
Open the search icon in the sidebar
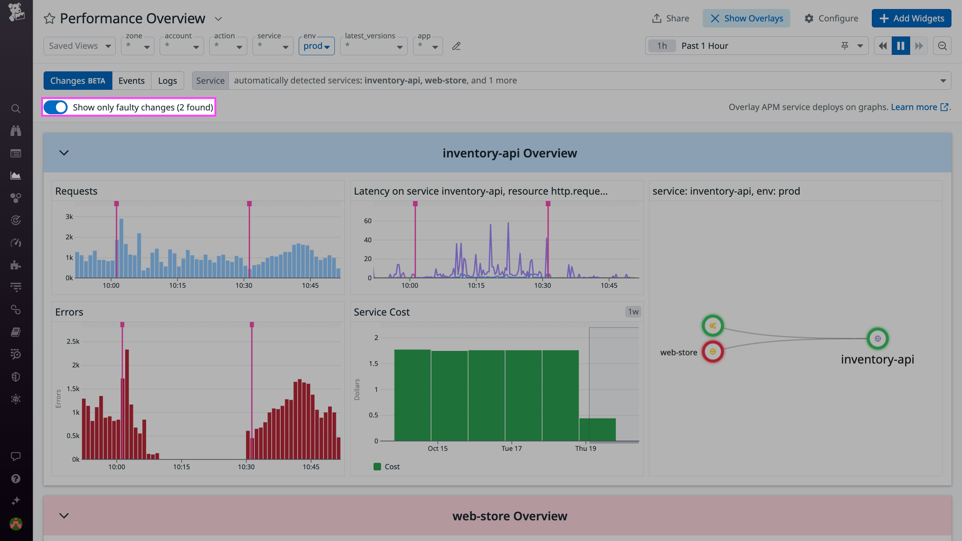(16, 108)
